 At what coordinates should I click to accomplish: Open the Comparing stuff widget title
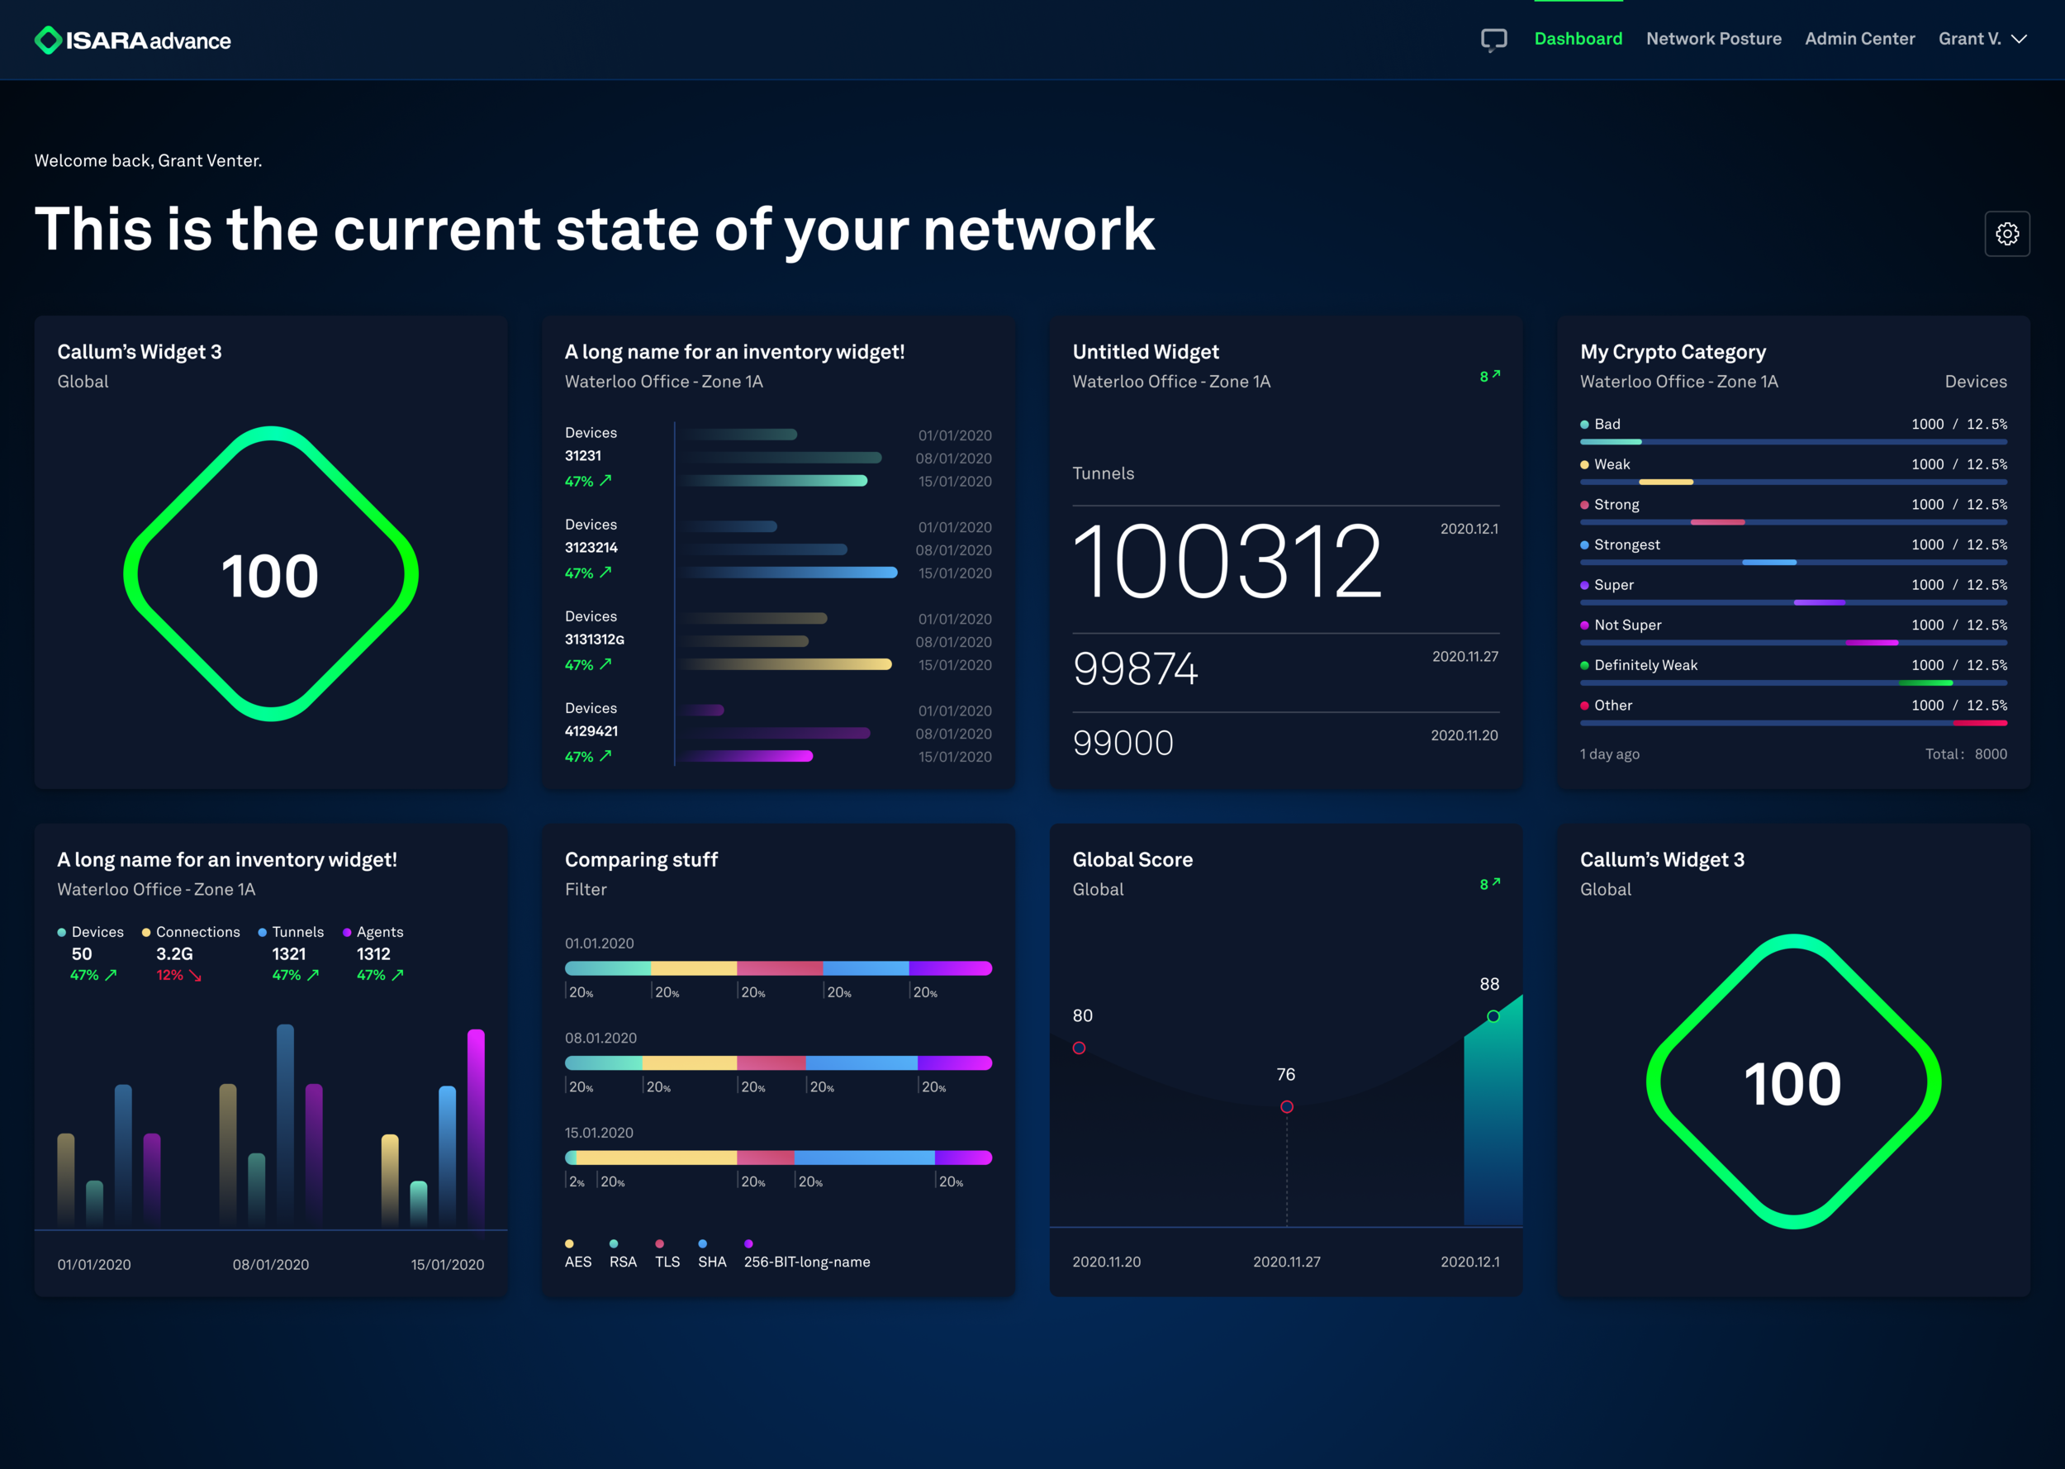click(640, 859)
